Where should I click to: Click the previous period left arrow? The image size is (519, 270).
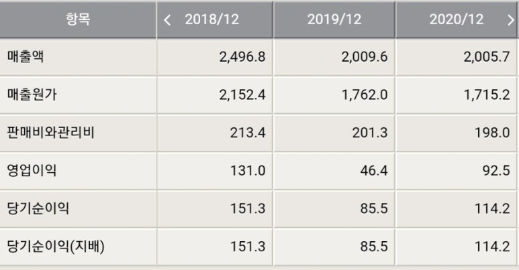pyautogui.click(x=167, y=20)
